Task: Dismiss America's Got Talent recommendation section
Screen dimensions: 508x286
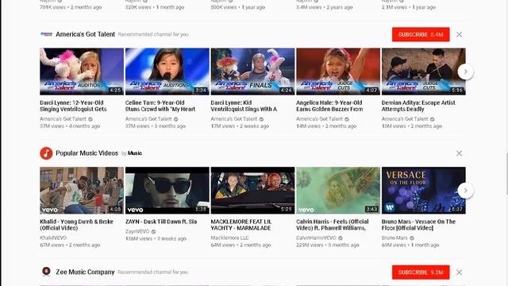Action: click(459, 34)
